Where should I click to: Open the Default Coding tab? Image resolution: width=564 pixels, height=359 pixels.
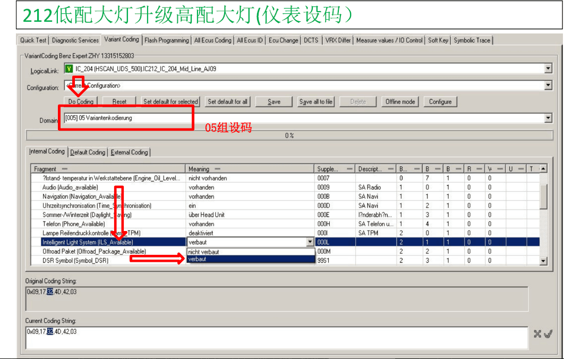(88, 152)
